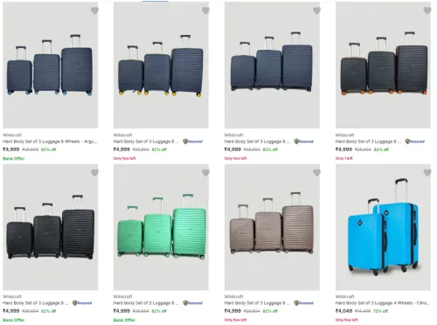Wishlist the green luggage set
This screenshot has width=437, height=325.
205,173
